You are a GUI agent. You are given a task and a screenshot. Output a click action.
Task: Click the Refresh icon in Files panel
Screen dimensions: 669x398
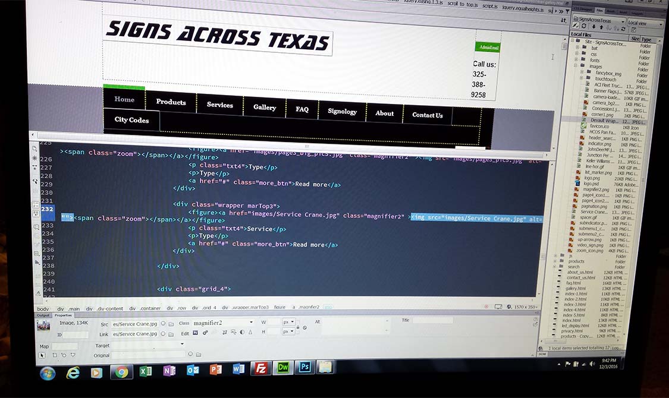coord(585,27)
